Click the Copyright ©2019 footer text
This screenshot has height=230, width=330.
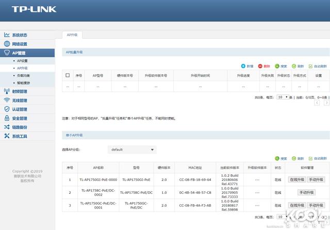tap(27, 171)
